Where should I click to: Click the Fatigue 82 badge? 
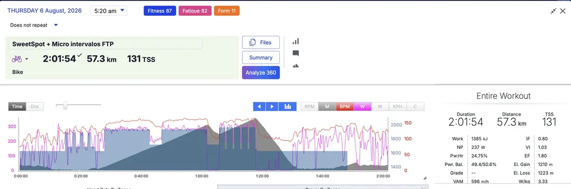pos(195,11)
